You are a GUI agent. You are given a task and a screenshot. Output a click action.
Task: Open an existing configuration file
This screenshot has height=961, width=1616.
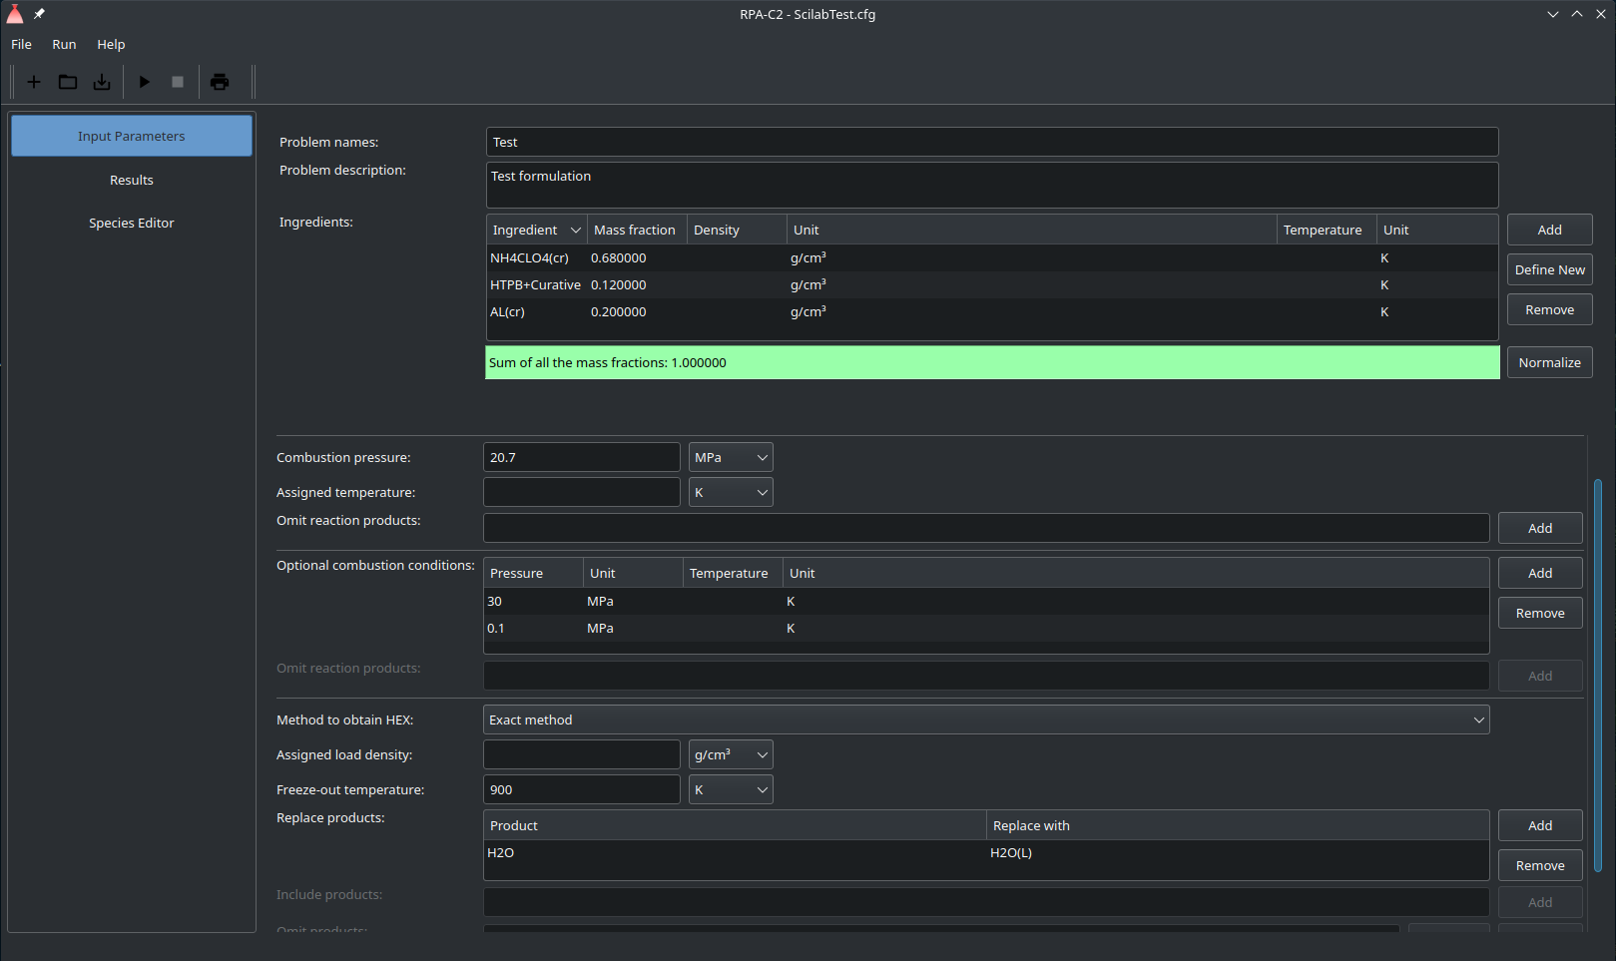tap(67, 82)
